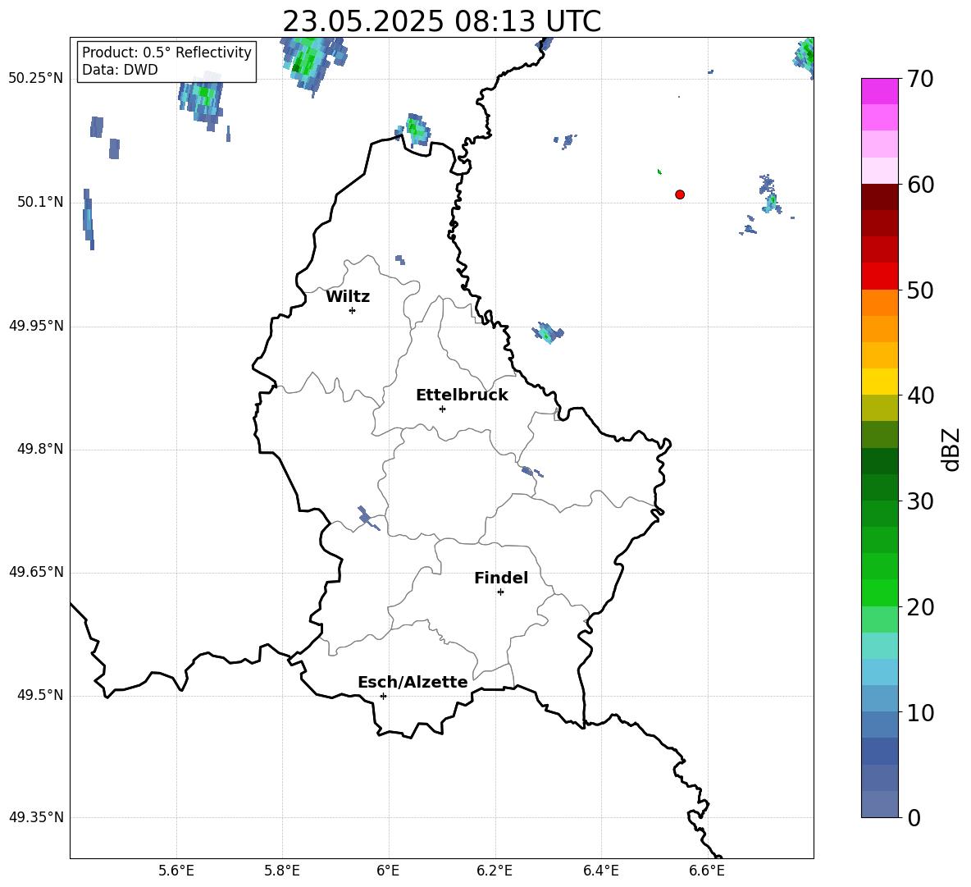971x887 pixels.
Task: Click the 5.8°E longitude label
Action: pyautogui.click(x=282, y=871)
